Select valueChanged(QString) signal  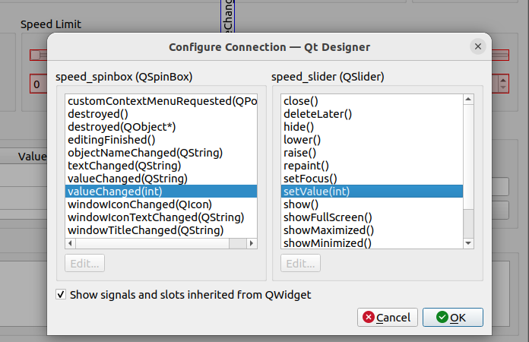tap(161, 179)
